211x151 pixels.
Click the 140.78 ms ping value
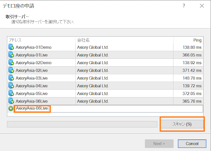(x=192, y=78)
